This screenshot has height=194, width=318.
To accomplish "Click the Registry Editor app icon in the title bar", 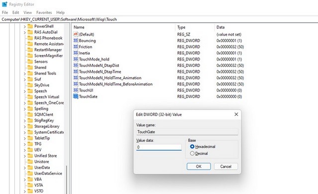I will pyautogui.click(x=4, y=4).
